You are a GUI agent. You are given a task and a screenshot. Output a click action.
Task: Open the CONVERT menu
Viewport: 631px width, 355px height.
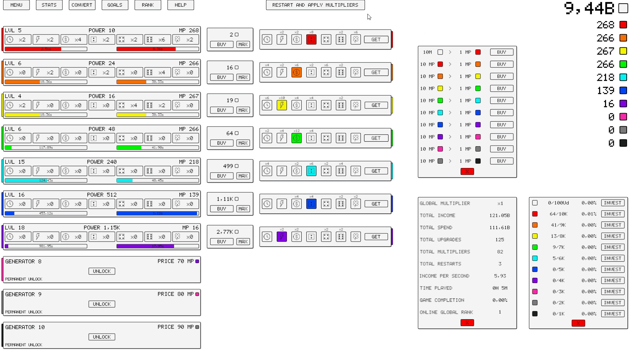pos(82,5)
